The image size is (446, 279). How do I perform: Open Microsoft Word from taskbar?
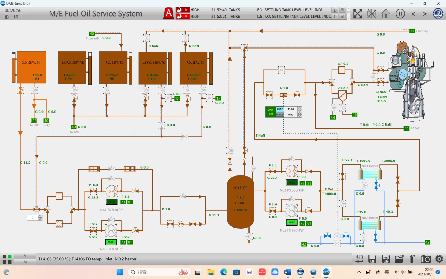coord(287,272)
